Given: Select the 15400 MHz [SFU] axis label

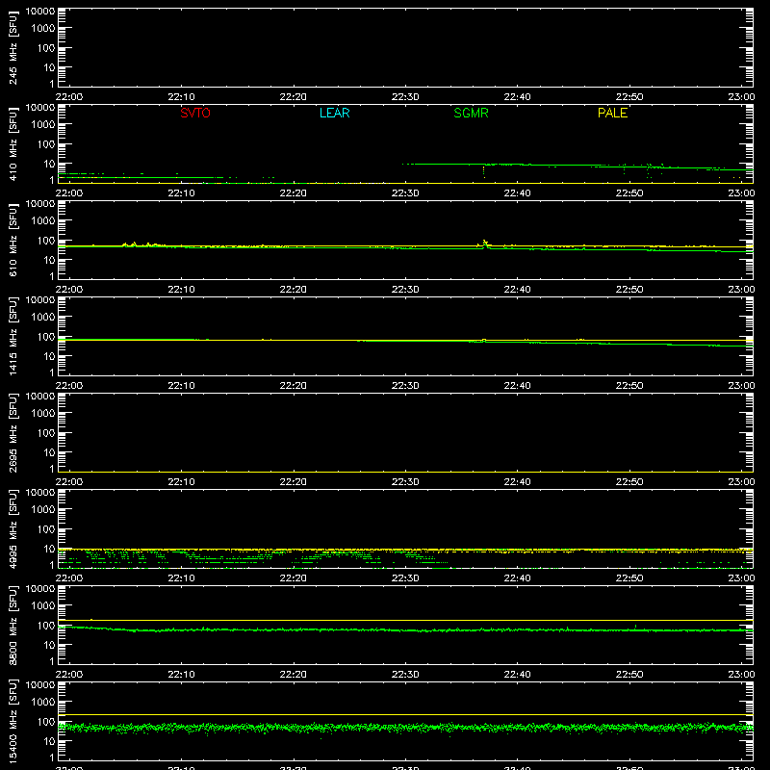Looking at the screenshot, I should 13,722.
